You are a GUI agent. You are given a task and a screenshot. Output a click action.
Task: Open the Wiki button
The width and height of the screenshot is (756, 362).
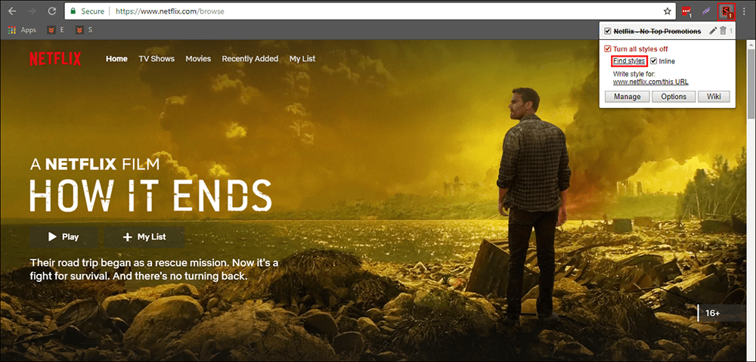tap(714, 97)
